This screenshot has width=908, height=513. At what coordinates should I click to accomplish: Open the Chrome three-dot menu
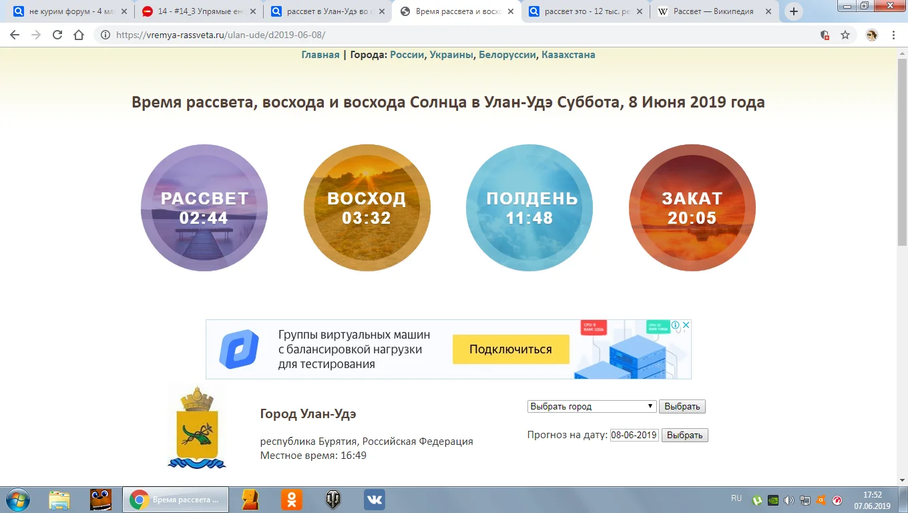point(894,35)
